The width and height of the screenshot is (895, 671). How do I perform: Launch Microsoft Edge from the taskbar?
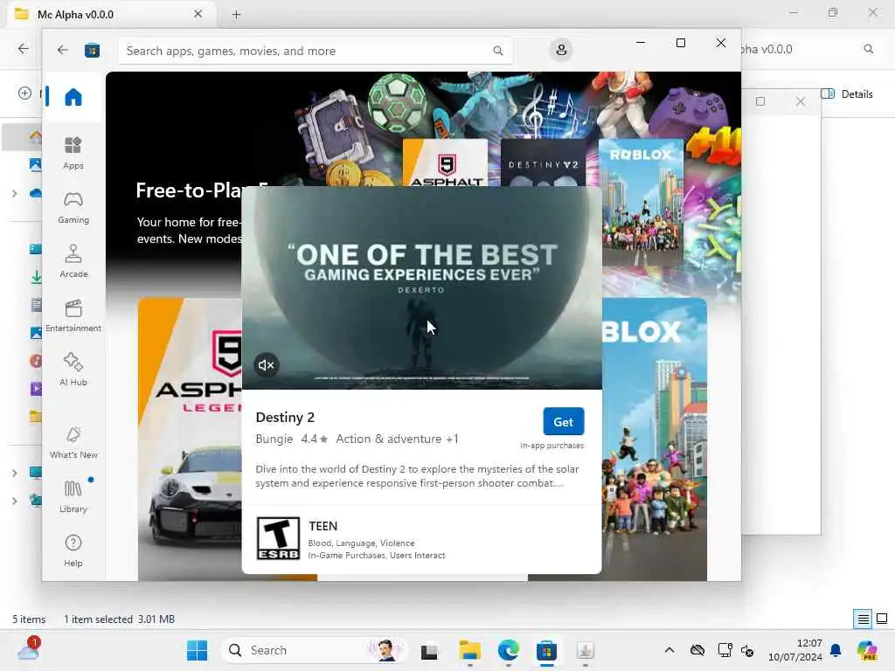[508, 650]
